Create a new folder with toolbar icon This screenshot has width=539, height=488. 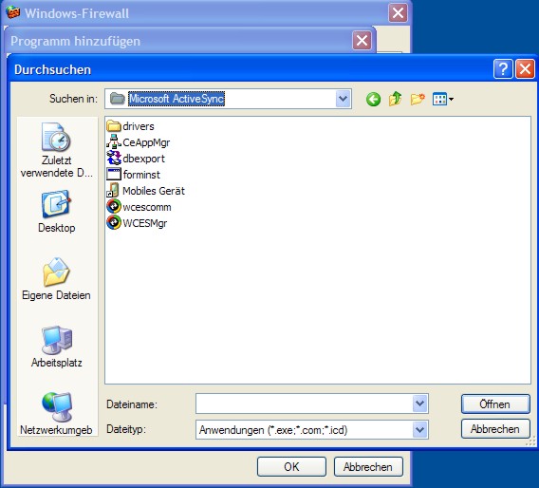coord(418,100)
